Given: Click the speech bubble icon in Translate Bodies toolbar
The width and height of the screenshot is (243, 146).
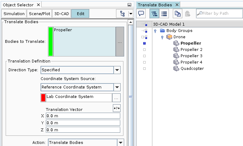Looking at the screenshot, I should (x=141, y=14).
